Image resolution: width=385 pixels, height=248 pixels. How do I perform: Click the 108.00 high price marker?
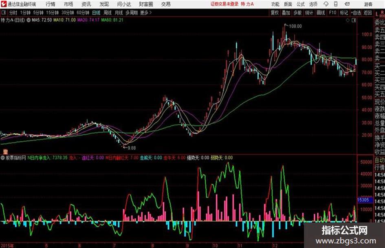point(295,26)
